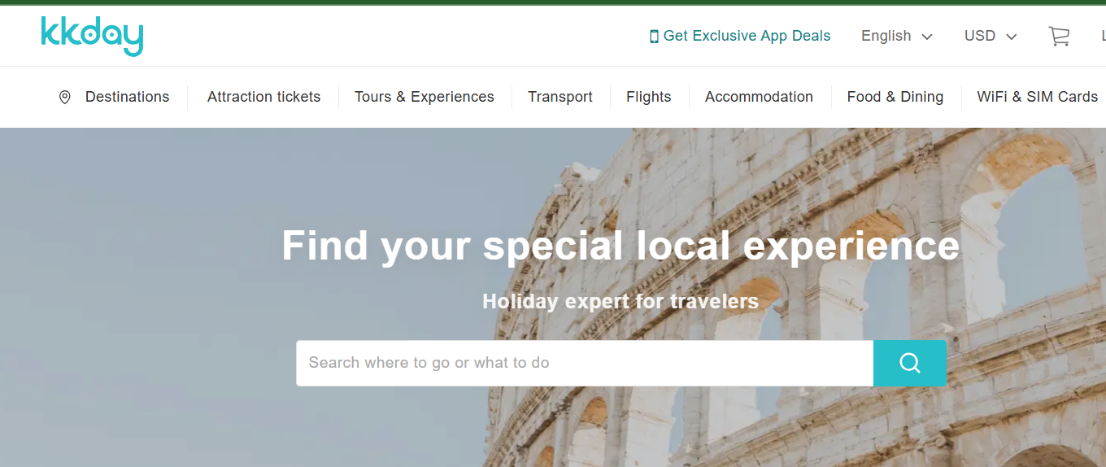Screen dimensions: 1106x467
Task: Open the shopping cart icon
Action: (x=1059, y=36)
